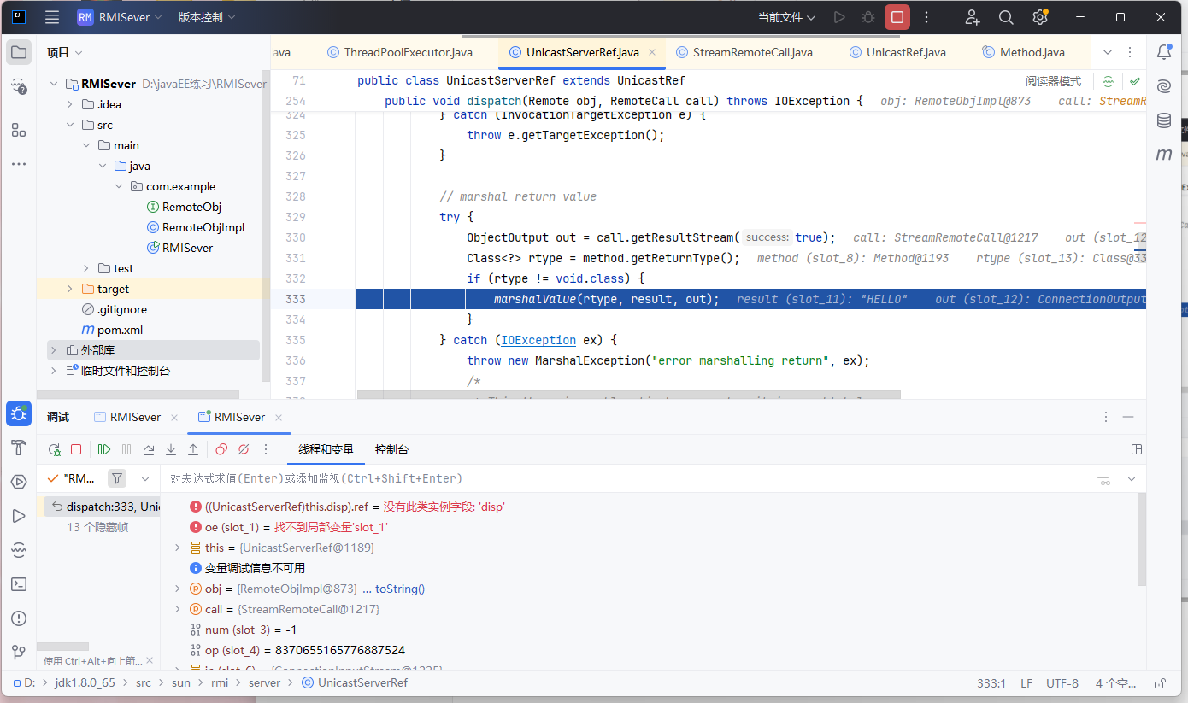
Task: Expand the target folder in project tree
Action: point(70,289)
